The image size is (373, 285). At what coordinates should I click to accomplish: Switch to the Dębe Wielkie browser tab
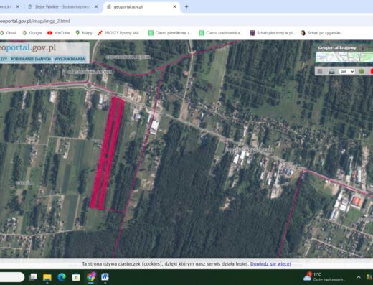[x=62, y=6]
